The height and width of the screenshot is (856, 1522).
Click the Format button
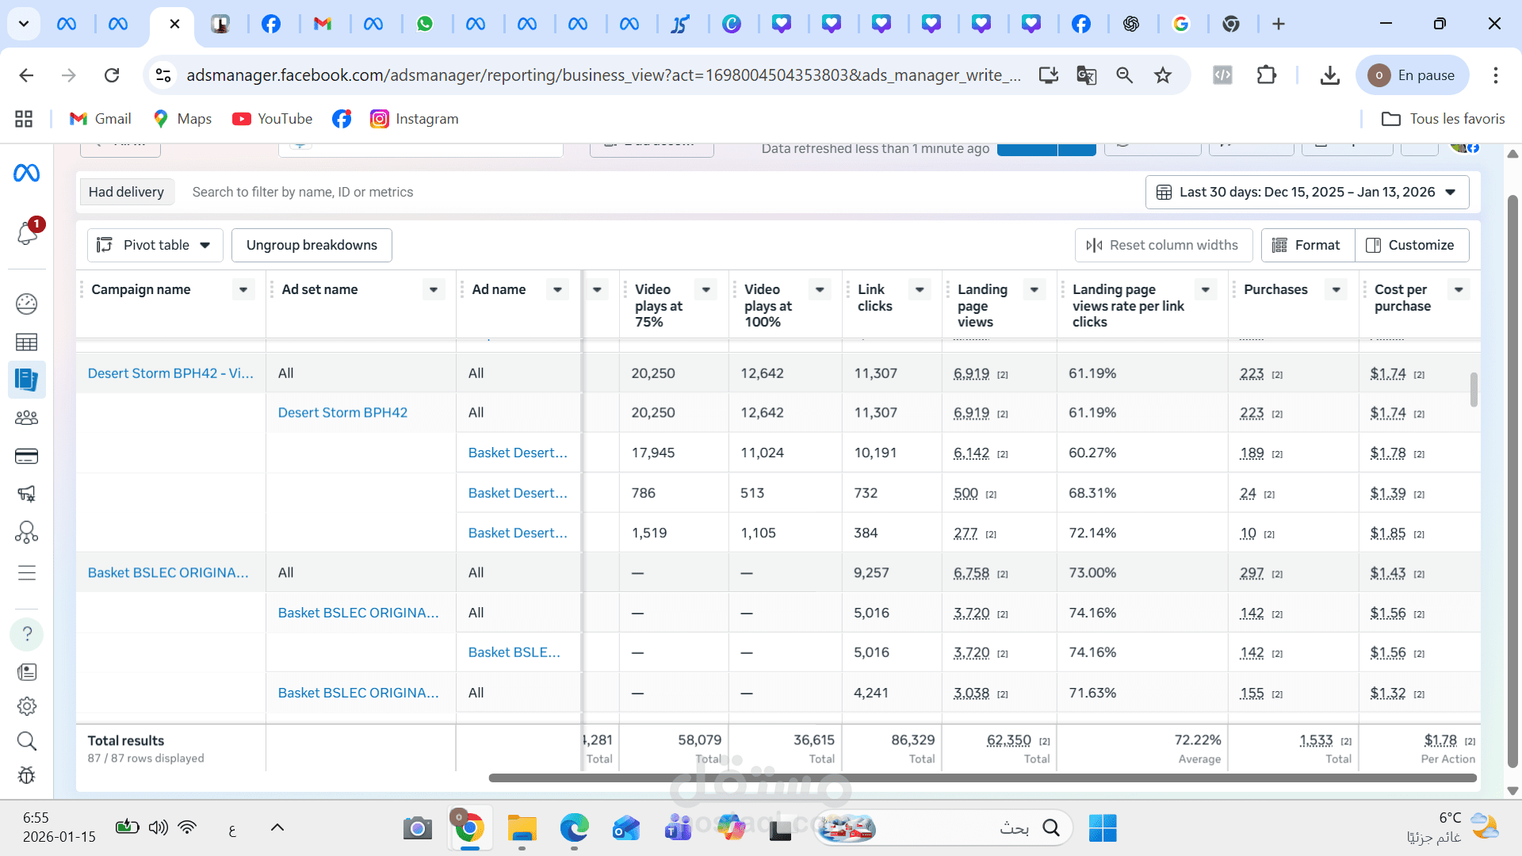click(1307, 245)
